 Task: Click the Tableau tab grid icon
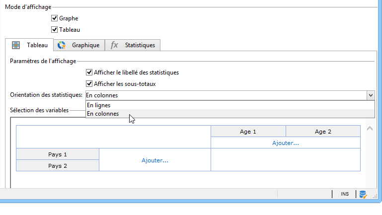click(x=16, y=45)
